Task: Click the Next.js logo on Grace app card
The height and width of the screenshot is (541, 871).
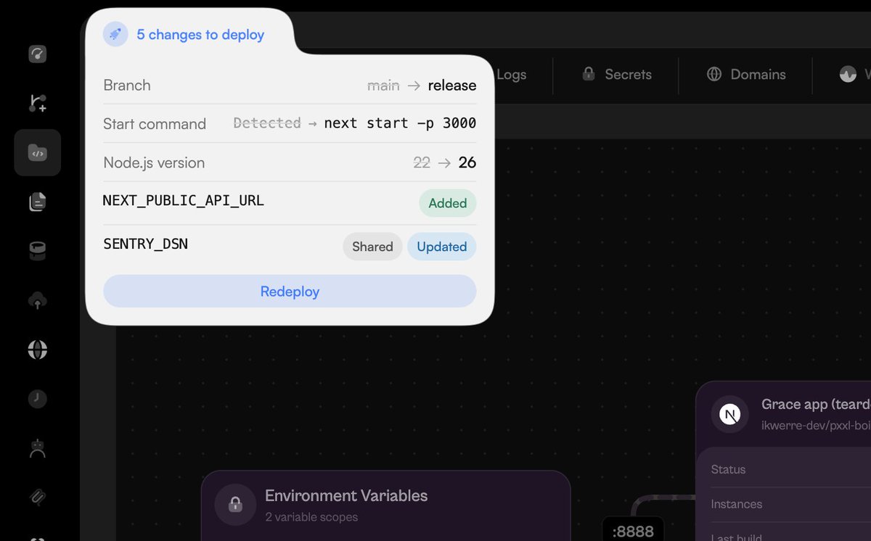Action: (x=729, y=414)
